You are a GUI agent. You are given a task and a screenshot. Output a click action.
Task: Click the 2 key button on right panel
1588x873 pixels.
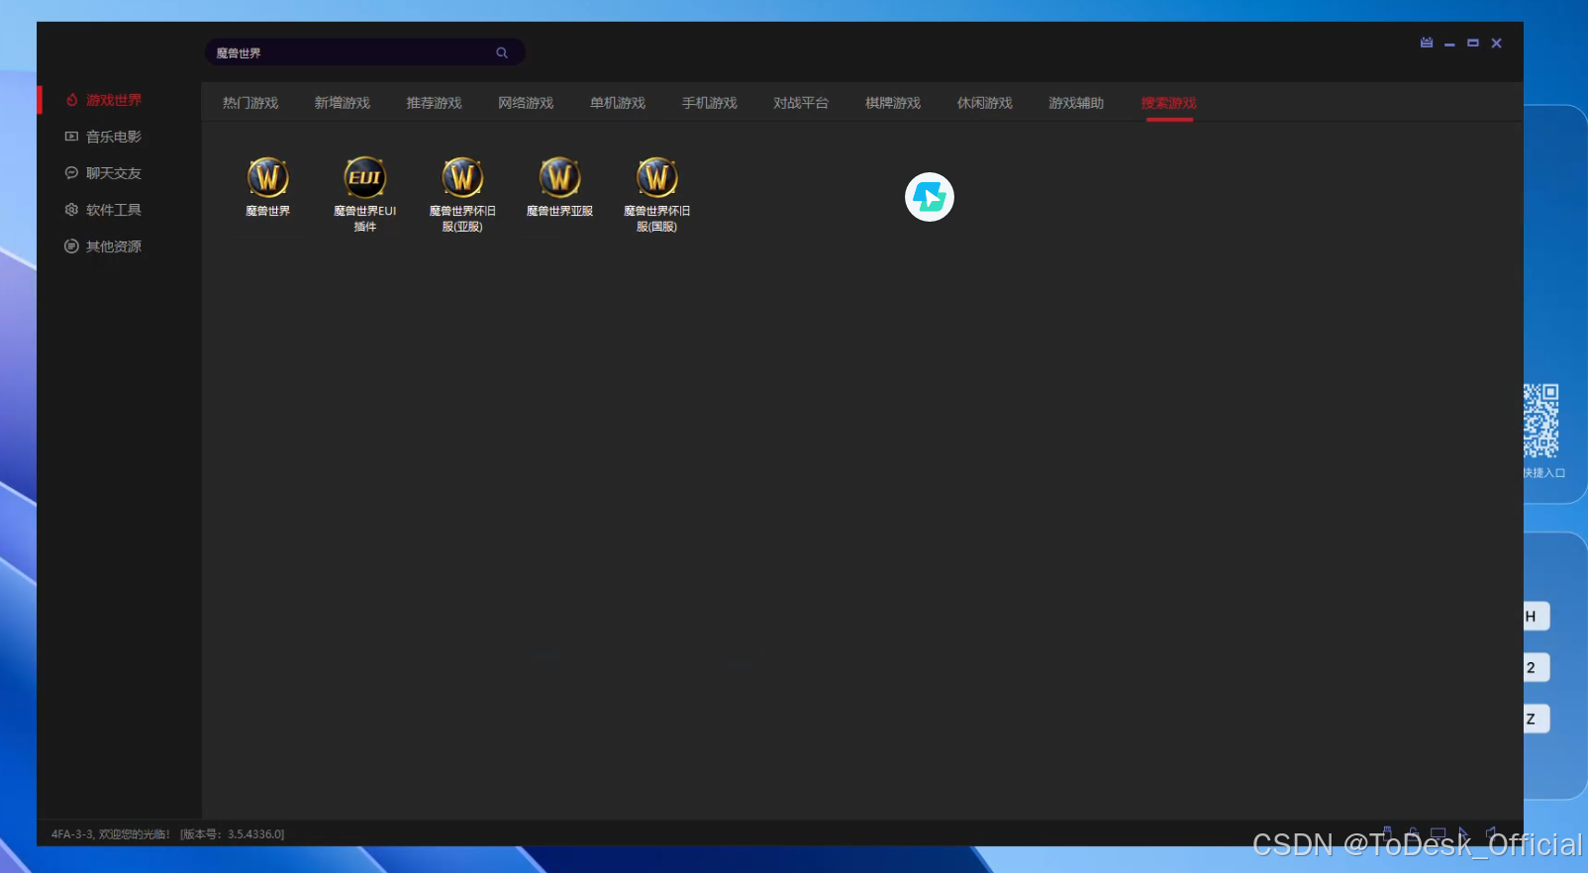[1537, 668]
